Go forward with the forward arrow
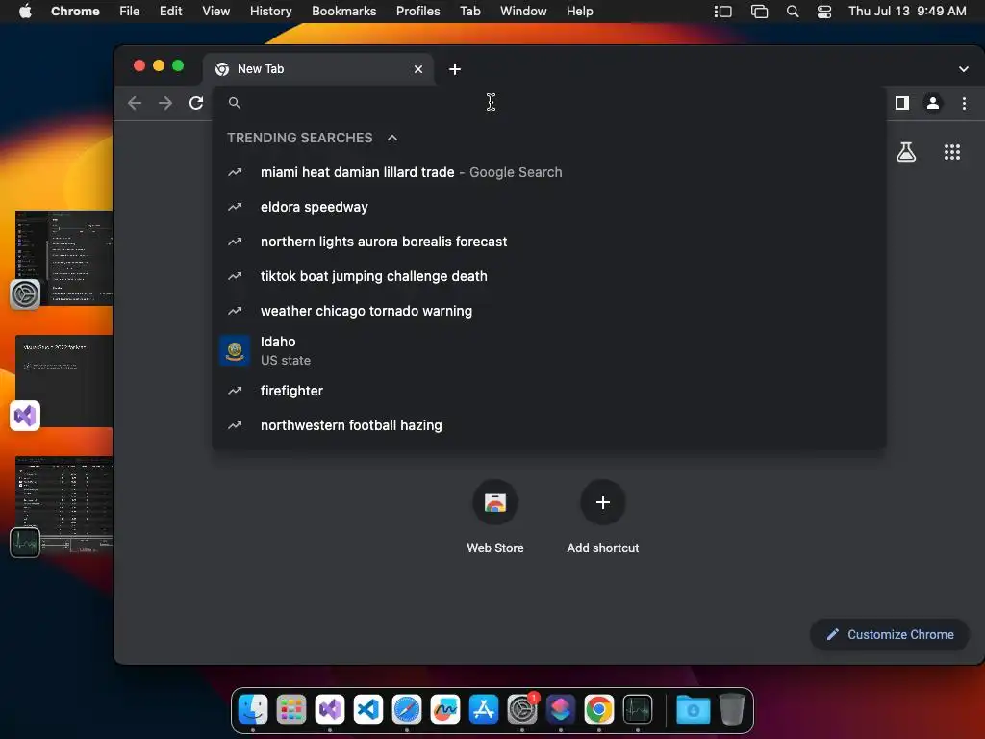 [165, 103]
